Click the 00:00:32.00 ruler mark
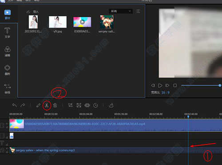This screenshot has height=165, width=222. (x=51, y=114)
